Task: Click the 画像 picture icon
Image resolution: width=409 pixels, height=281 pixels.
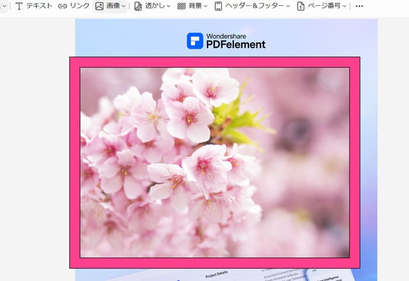Action: (x=99, y=6)
